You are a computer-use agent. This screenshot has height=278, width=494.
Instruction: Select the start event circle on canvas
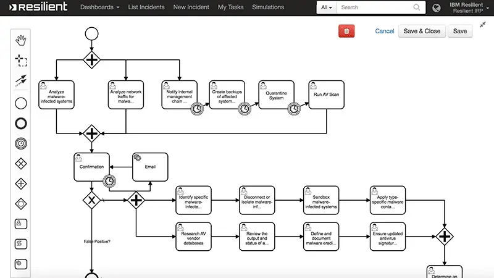tap(91, 34)
